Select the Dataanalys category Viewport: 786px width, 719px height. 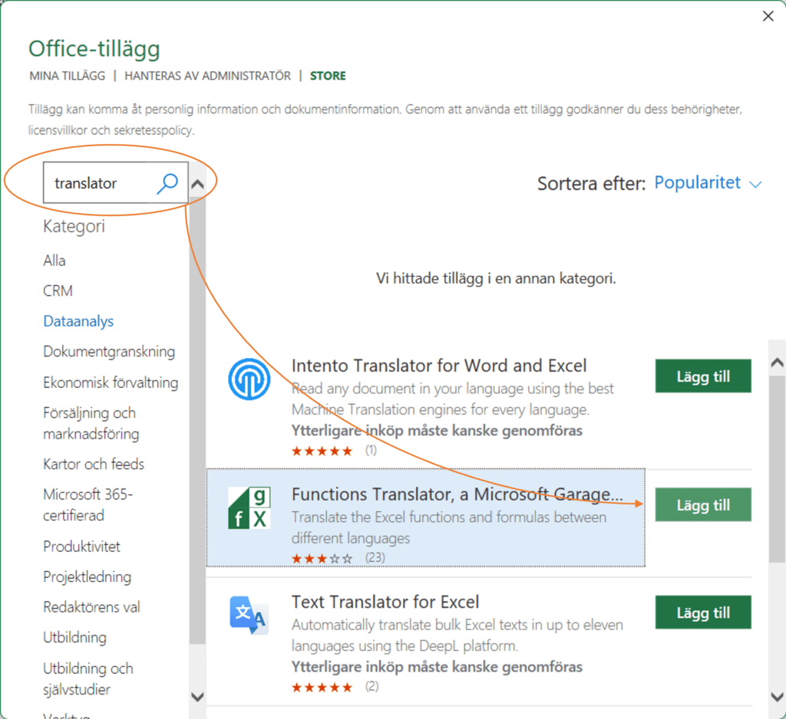point(78,321)
